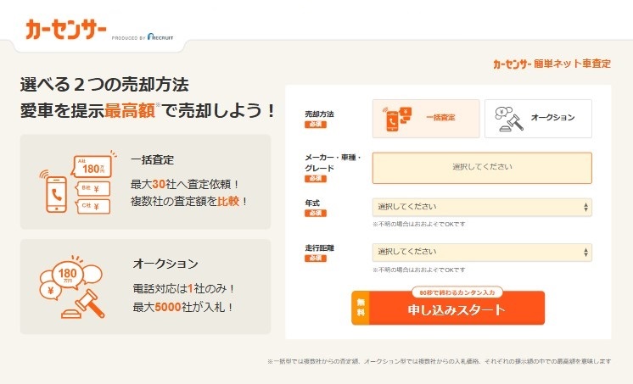This screenshot has height=384, width=633.
Task: Click the 複数社の査定額を比較！ text
Action: pyautogui.click(x=189, y=201)
